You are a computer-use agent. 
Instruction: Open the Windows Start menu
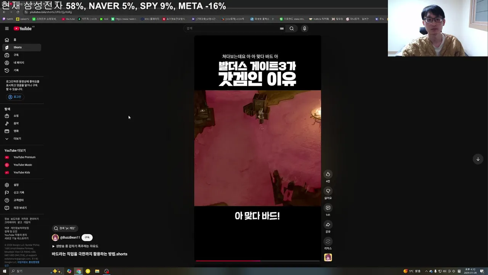click(x=4, y=271)
